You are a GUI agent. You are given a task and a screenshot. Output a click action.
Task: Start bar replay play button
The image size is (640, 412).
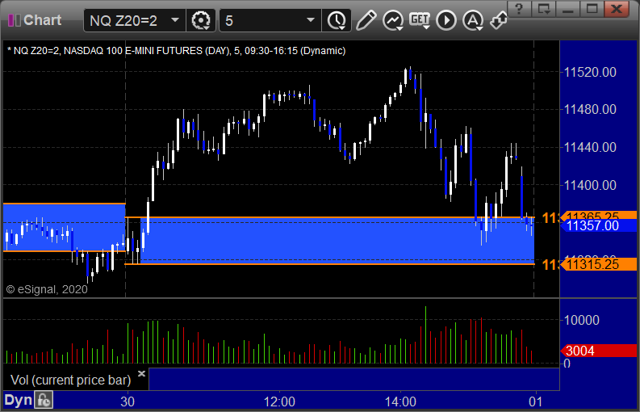click(x=446, y=20)
